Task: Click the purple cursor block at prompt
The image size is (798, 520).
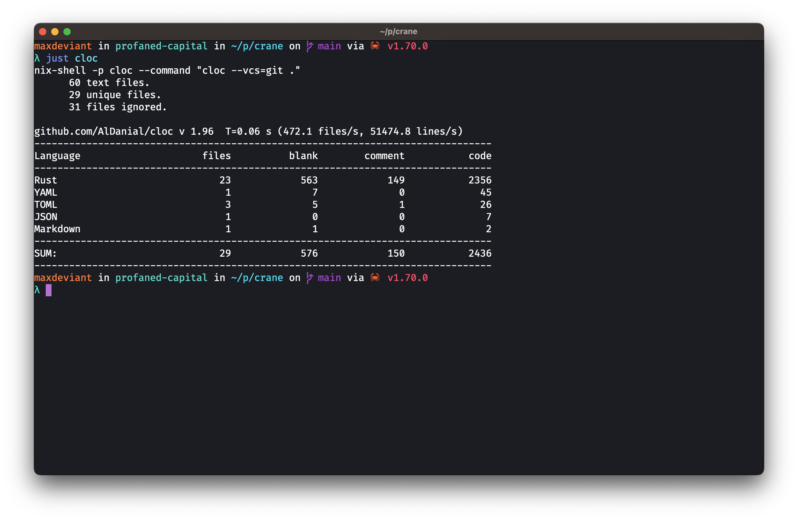Action: (49, 290)
